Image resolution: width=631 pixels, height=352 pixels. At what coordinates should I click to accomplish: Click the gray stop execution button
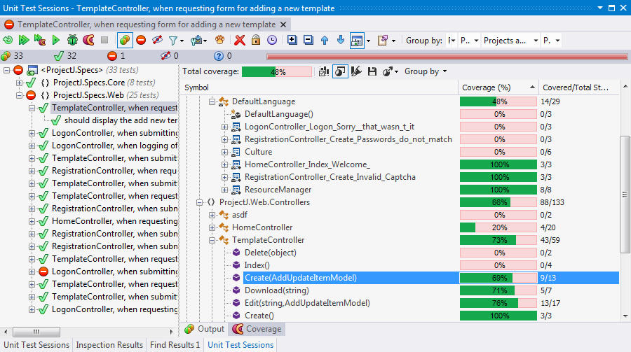click(104, 41)
